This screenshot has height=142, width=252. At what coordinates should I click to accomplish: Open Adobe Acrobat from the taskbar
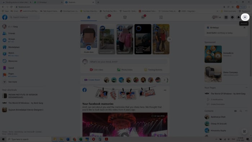tap(107, 139)
